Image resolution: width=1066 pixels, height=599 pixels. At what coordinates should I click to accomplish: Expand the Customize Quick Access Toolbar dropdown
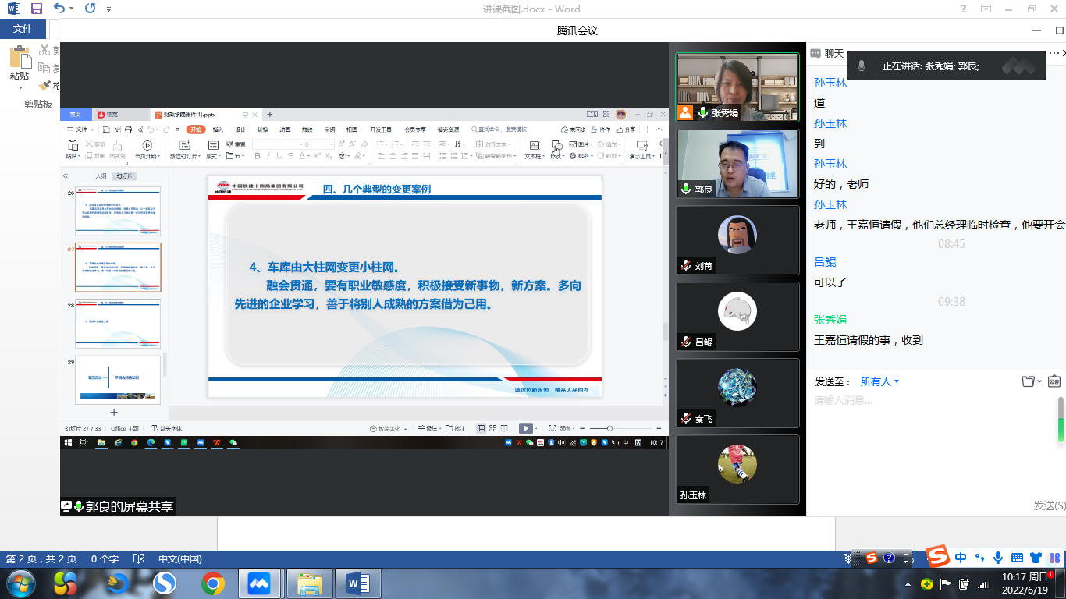tap(108, 9)
